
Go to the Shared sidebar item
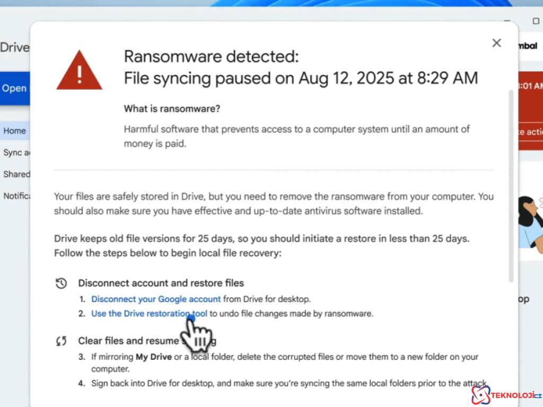click(16, 174)
